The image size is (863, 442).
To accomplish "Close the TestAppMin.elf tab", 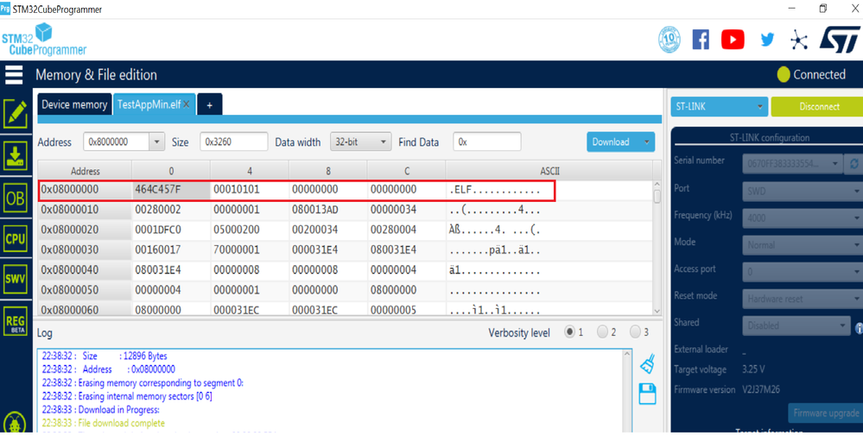I will pos(187,104).
